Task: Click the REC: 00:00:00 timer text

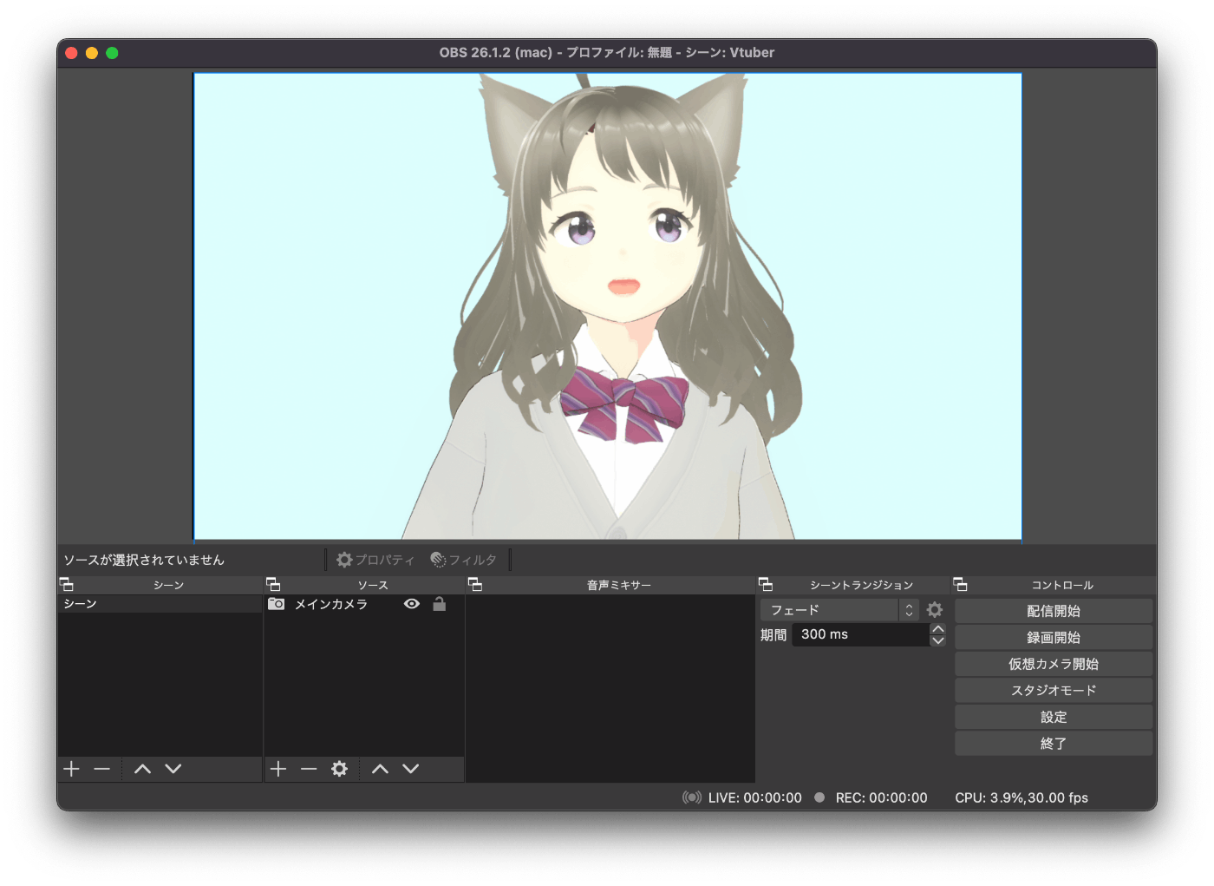Action: [882, 797]
